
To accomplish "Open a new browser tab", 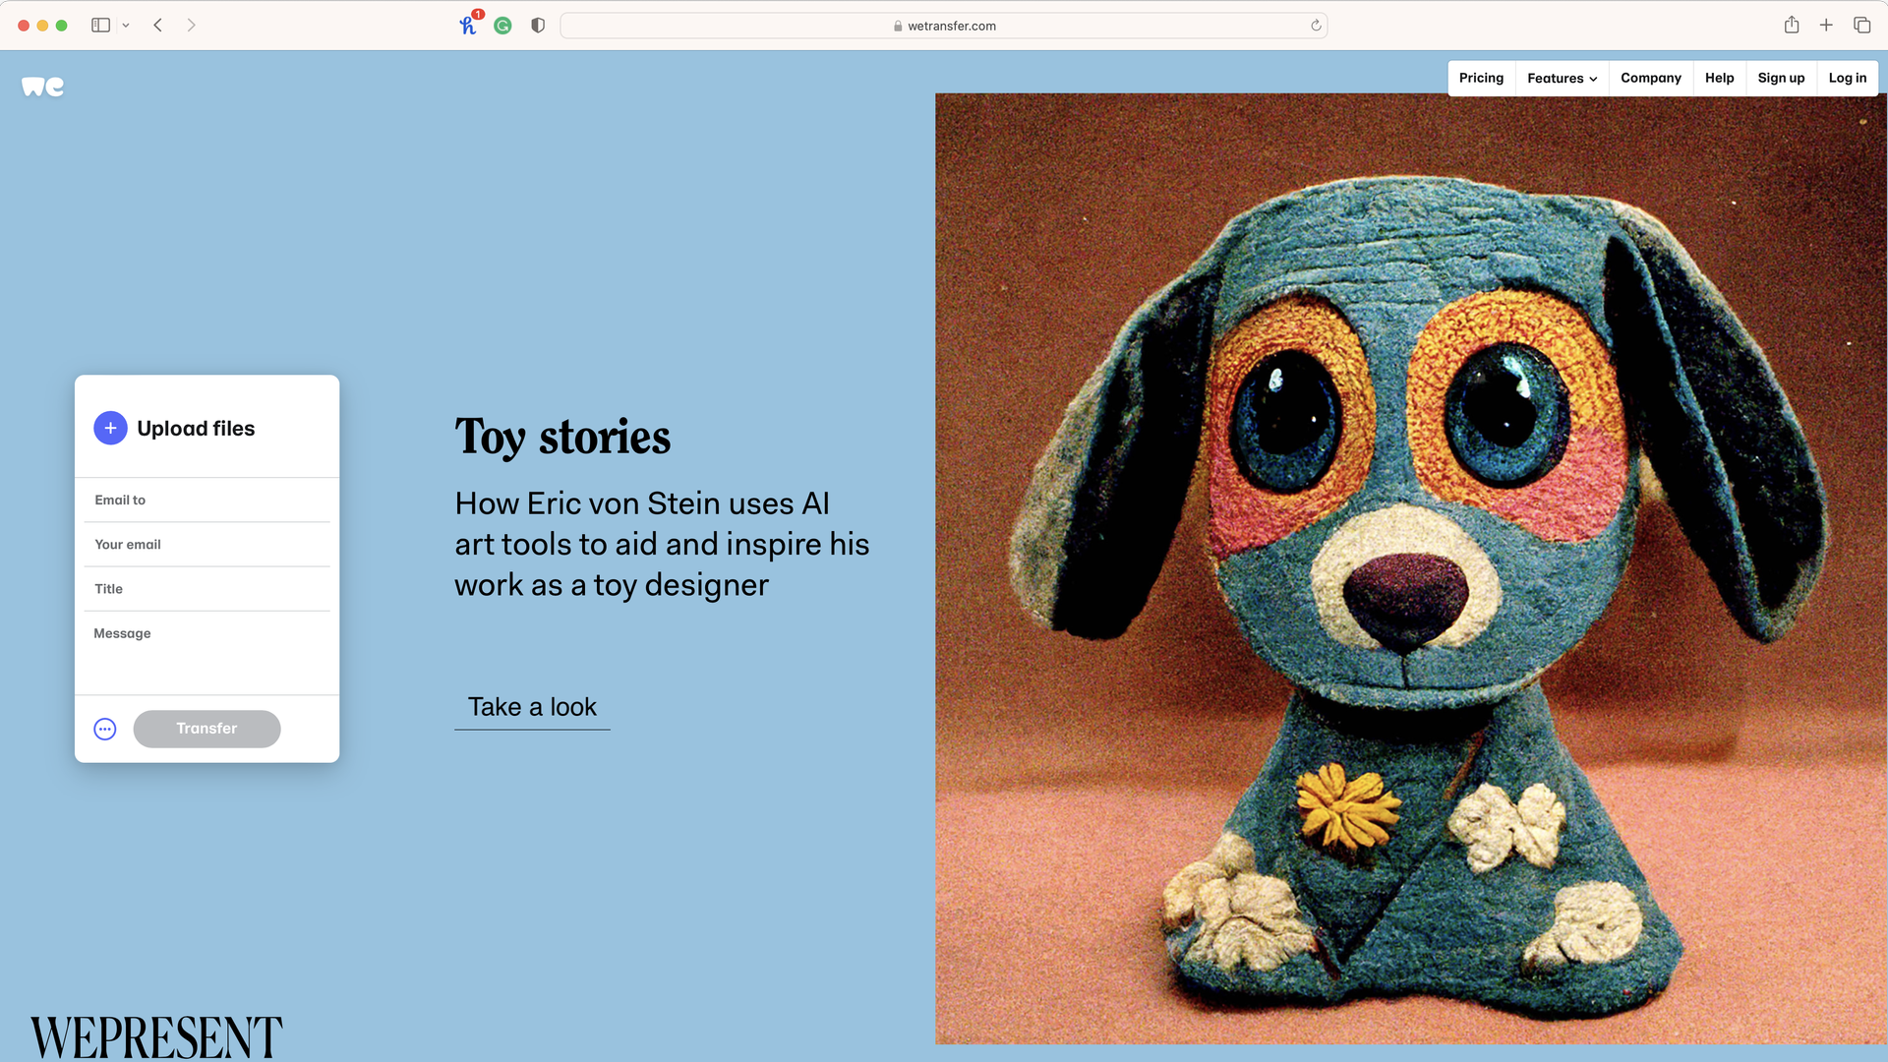I will (1826, 25).
